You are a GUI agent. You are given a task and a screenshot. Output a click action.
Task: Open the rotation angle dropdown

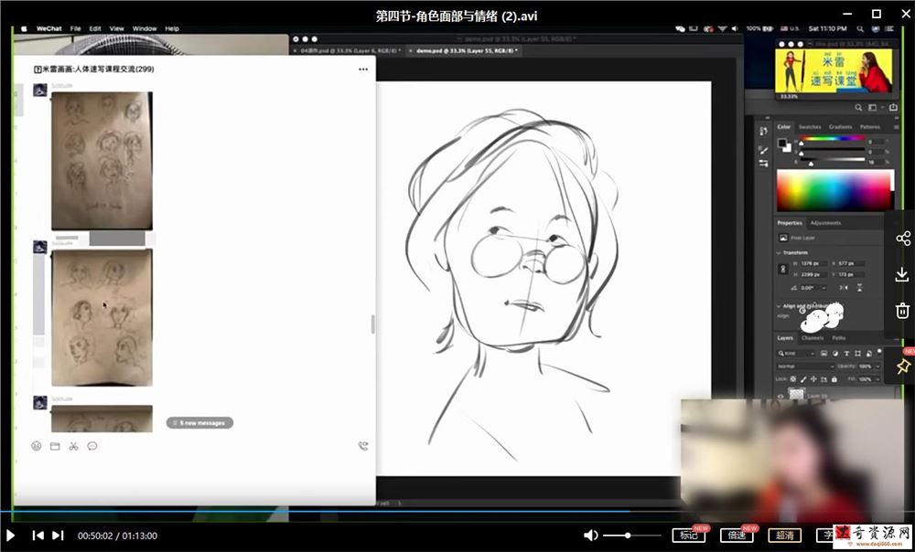[x=823, y=288]
